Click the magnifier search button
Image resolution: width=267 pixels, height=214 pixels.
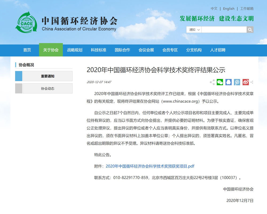coord(250,30)
